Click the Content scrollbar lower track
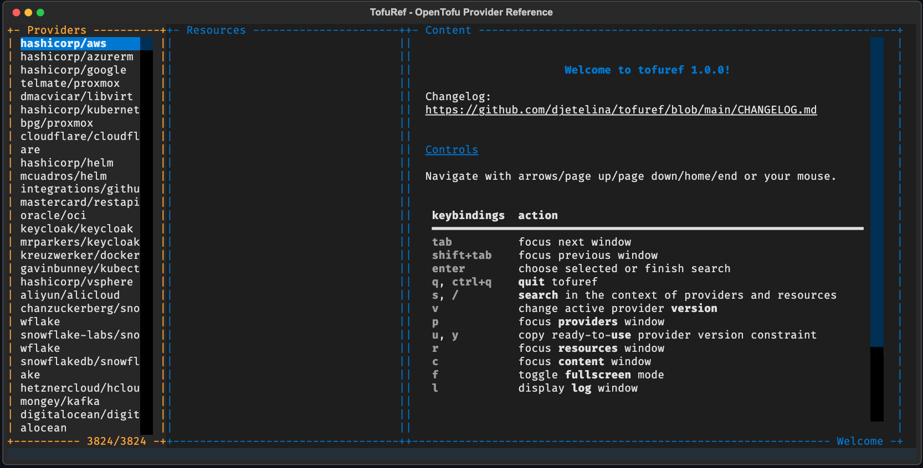 tap(877, 384)
